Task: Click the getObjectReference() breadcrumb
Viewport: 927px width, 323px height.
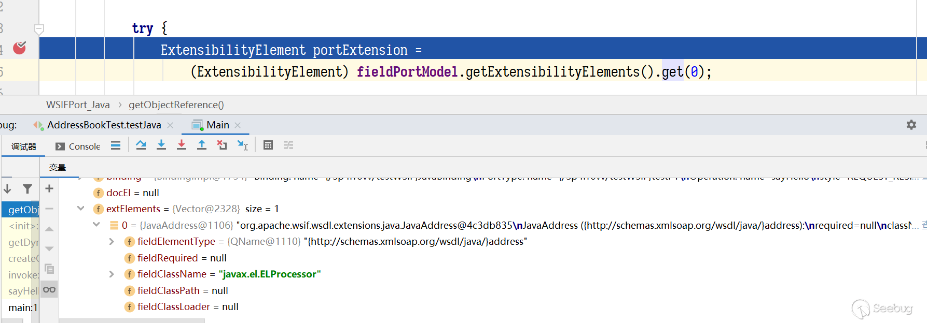Action: (x=176, y=105)
